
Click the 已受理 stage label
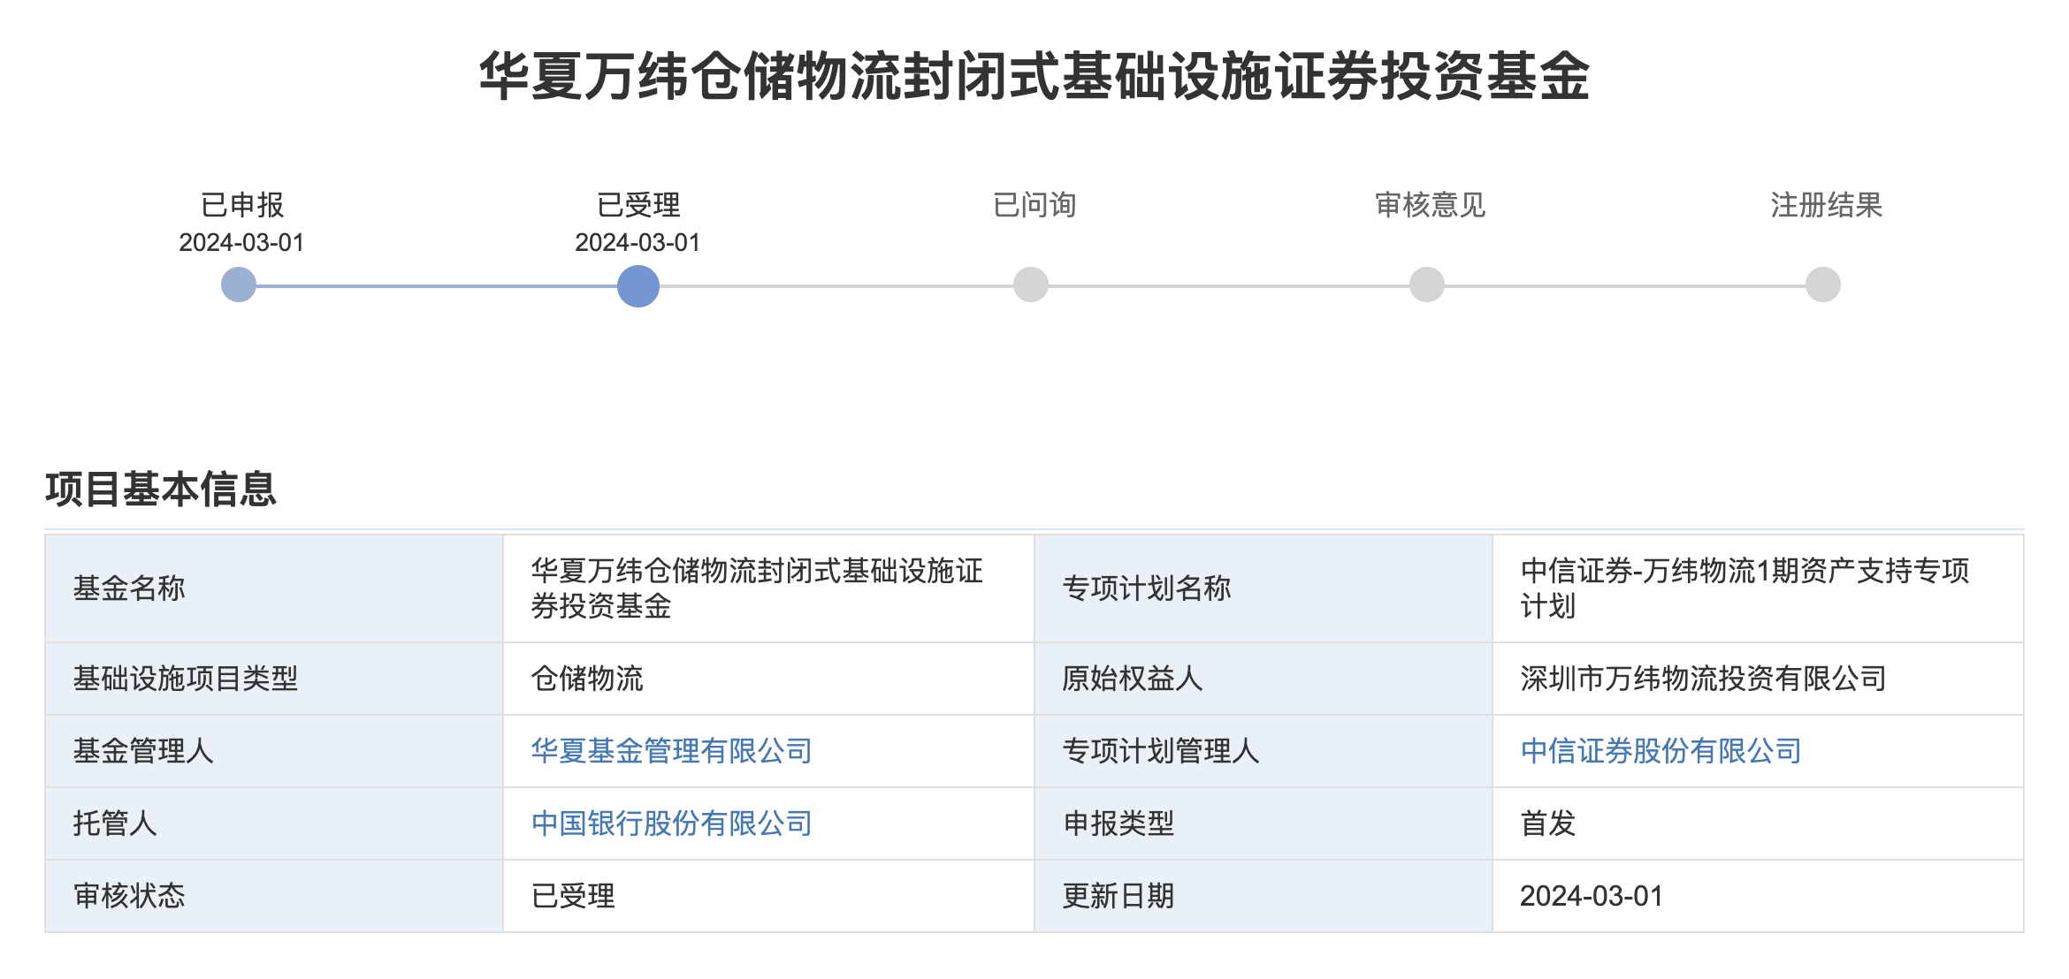tap(638, 205)
